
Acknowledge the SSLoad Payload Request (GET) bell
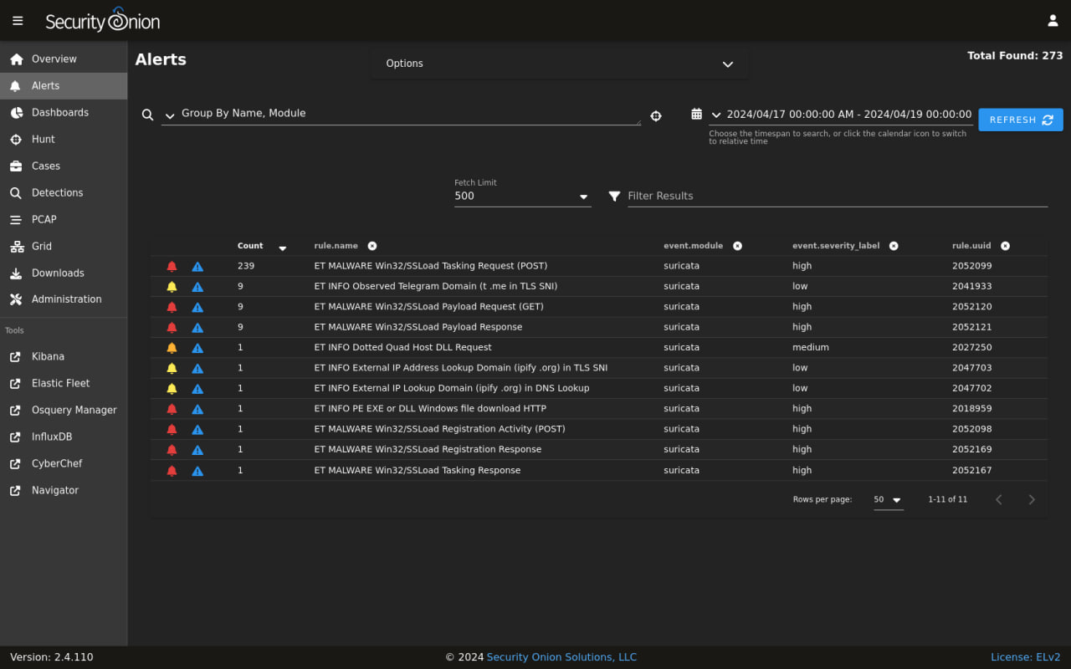click(172, 307)
